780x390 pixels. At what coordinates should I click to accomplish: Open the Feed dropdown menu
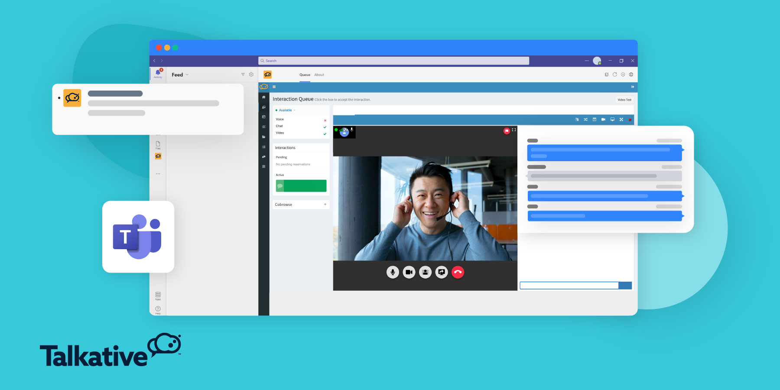pos(180,75)
